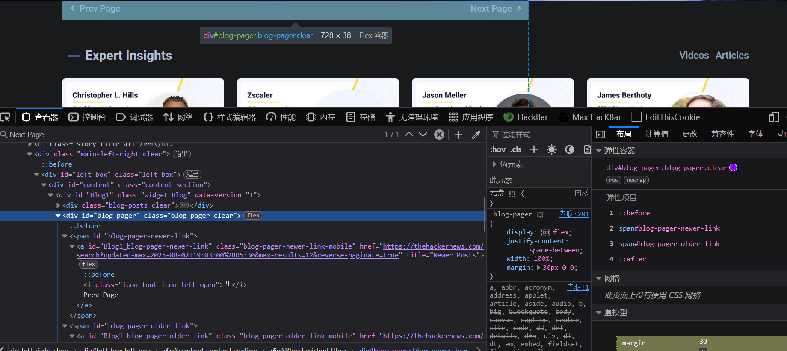Viewport: 787px width, 351px height.
Task: Clear the HTML search box
Action: click(439, 135)
